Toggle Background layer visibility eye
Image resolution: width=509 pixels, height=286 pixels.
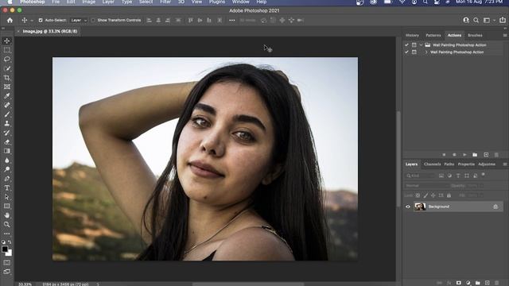point(408,207)
